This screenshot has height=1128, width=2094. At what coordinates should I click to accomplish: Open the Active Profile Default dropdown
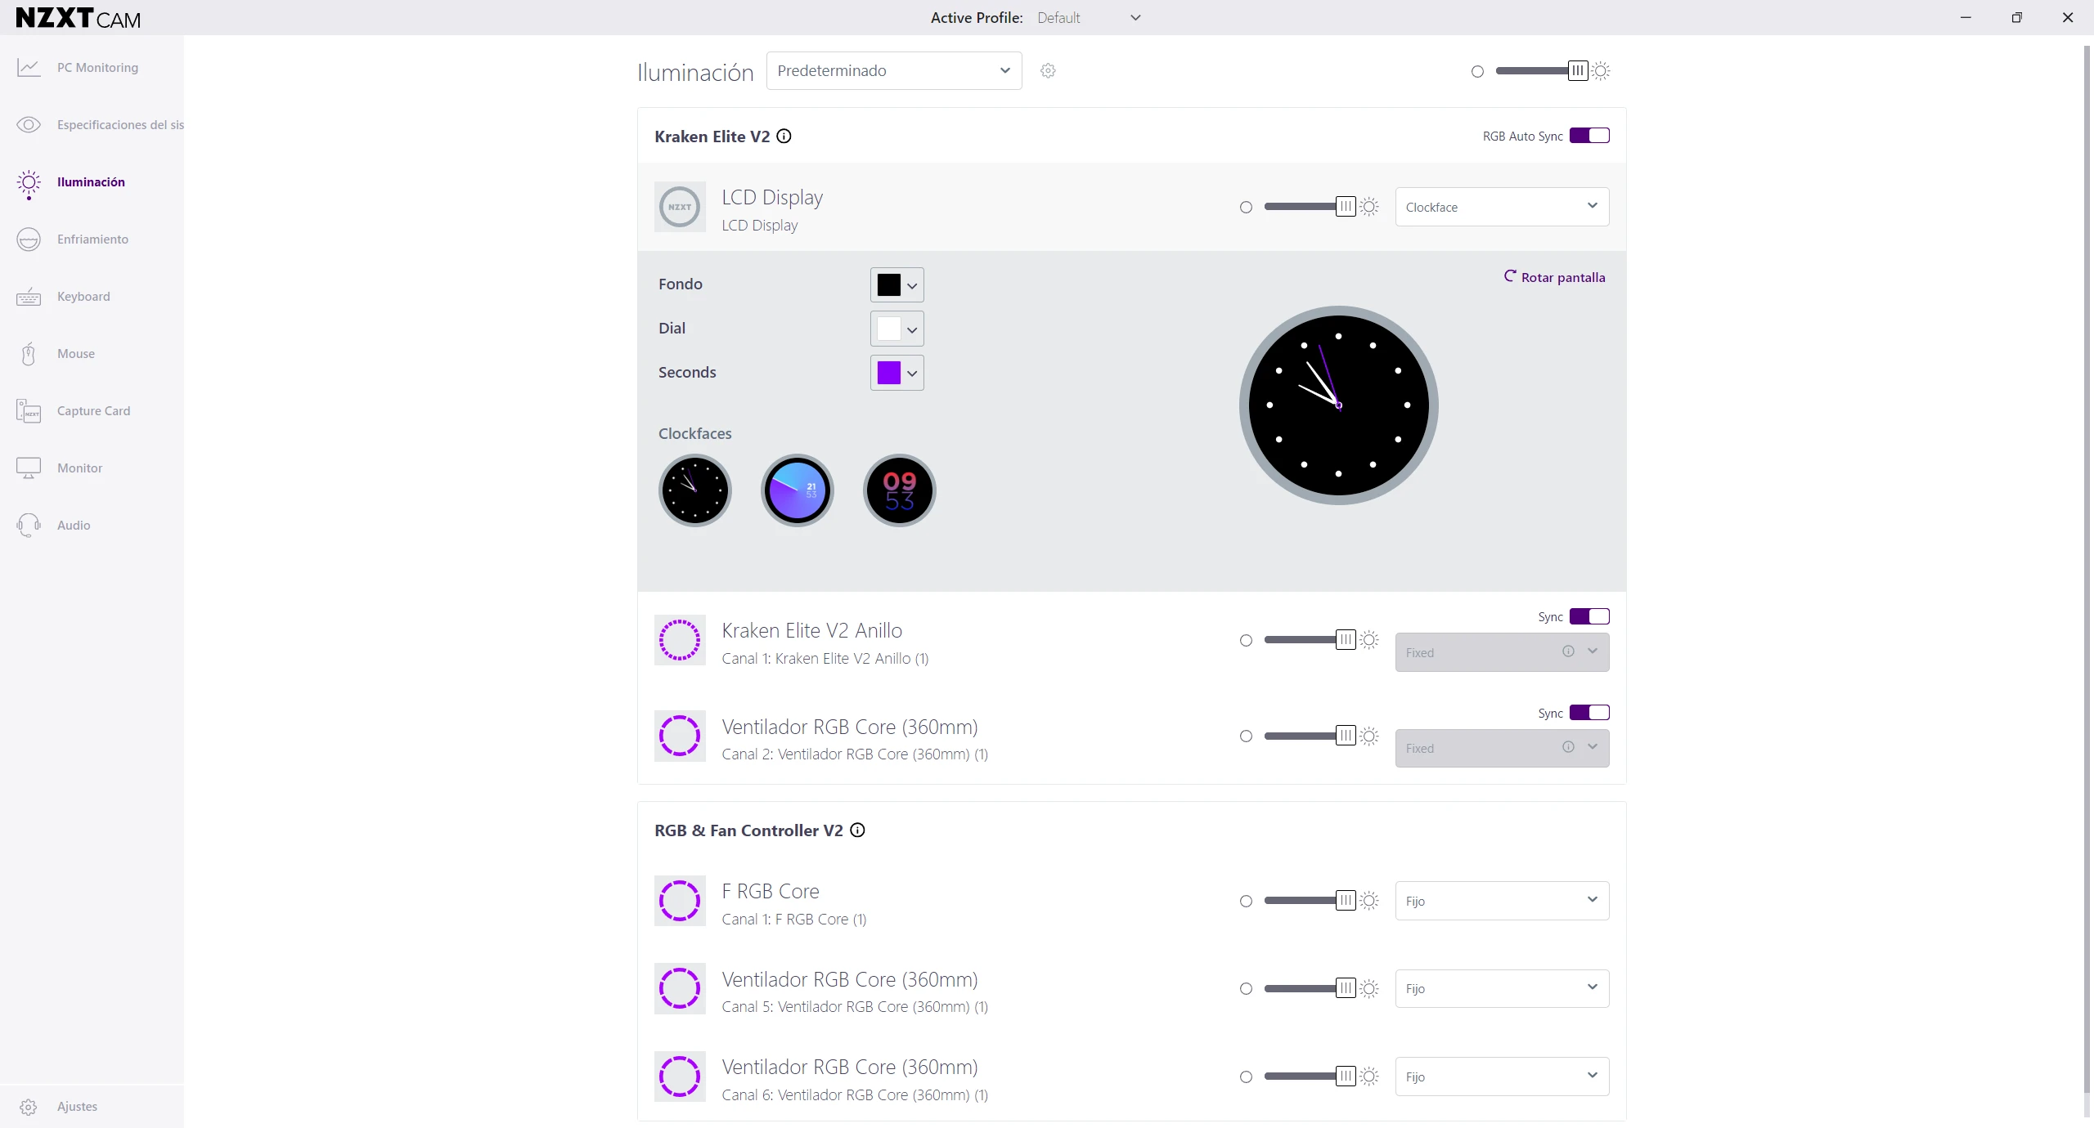[x=1089, y=18]
